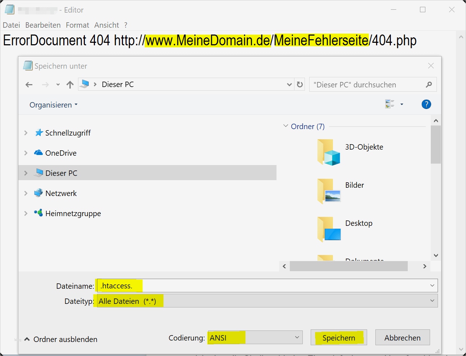Click the Dieser PC computer icon in tree
The width and height of the screenshot is (466, 356).
click(x=38, y=173)
